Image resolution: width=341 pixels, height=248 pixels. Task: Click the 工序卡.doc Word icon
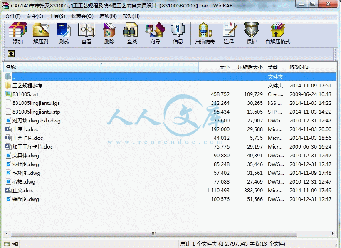(8, 129)
